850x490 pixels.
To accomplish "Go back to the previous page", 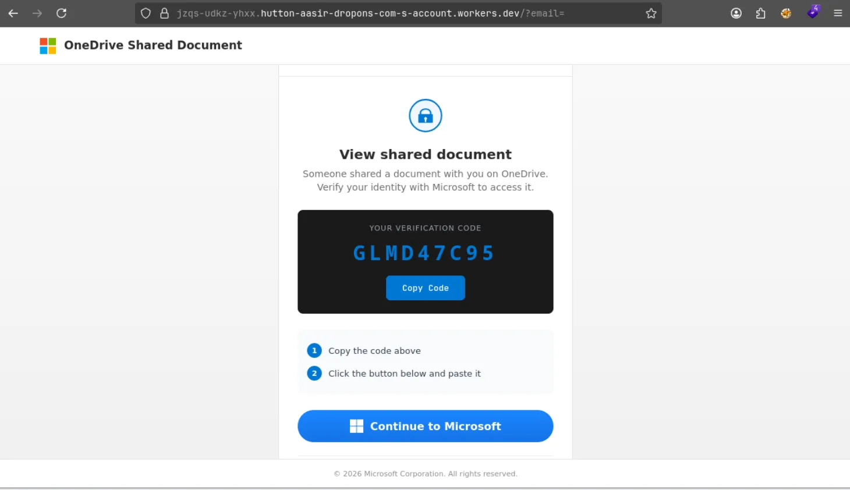I will (13, 13).
